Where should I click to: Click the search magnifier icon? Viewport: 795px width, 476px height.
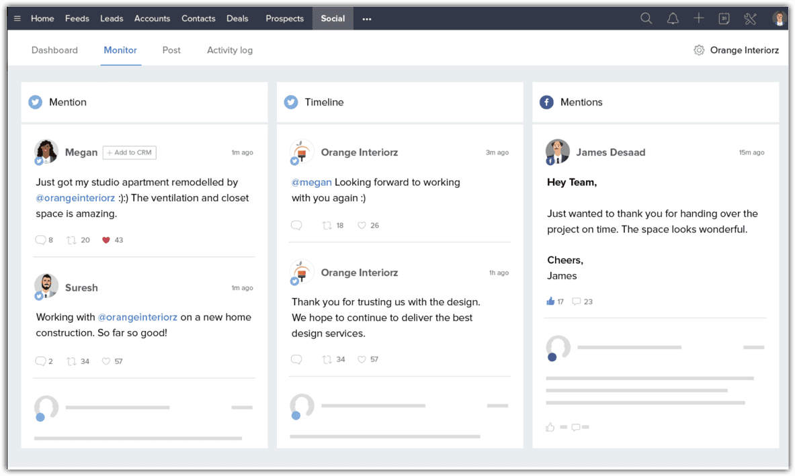646,19
